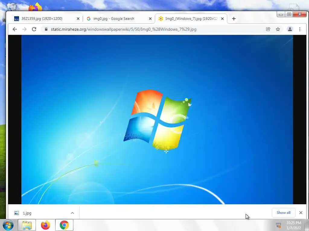Reload the current page

[x=34, y=29]
